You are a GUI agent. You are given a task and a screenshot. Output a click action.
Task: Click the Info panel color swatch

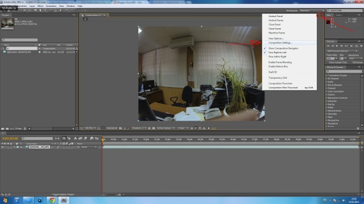[x=328, y=22]
